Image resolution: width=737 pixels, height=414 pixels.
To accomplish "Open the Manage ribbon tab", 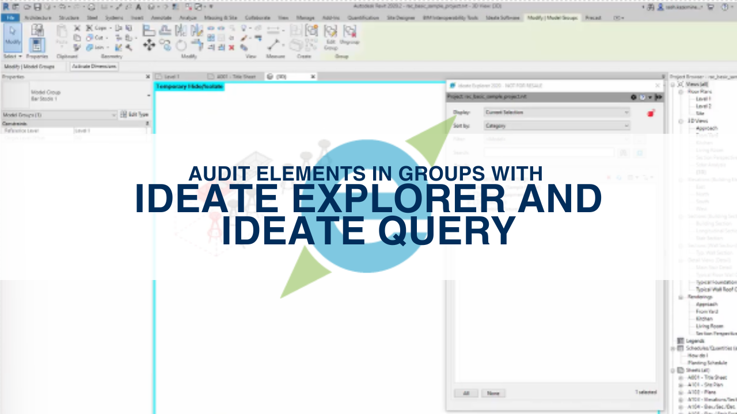I will point(305,18).
